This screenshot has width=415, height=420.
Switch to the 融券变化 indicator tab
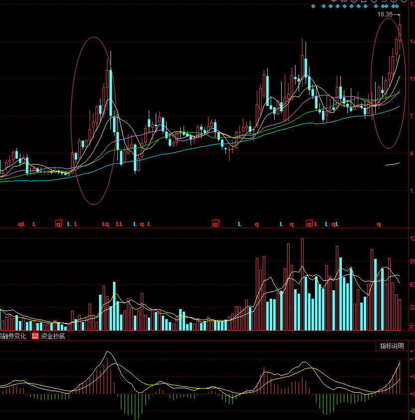coord(14,336)
